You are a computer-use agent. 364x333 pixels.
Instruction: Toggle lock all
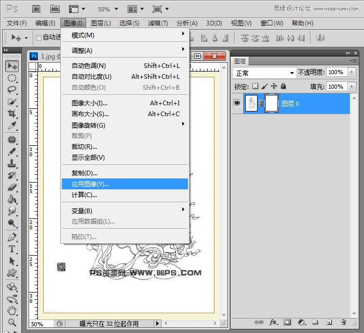point(283,86)
